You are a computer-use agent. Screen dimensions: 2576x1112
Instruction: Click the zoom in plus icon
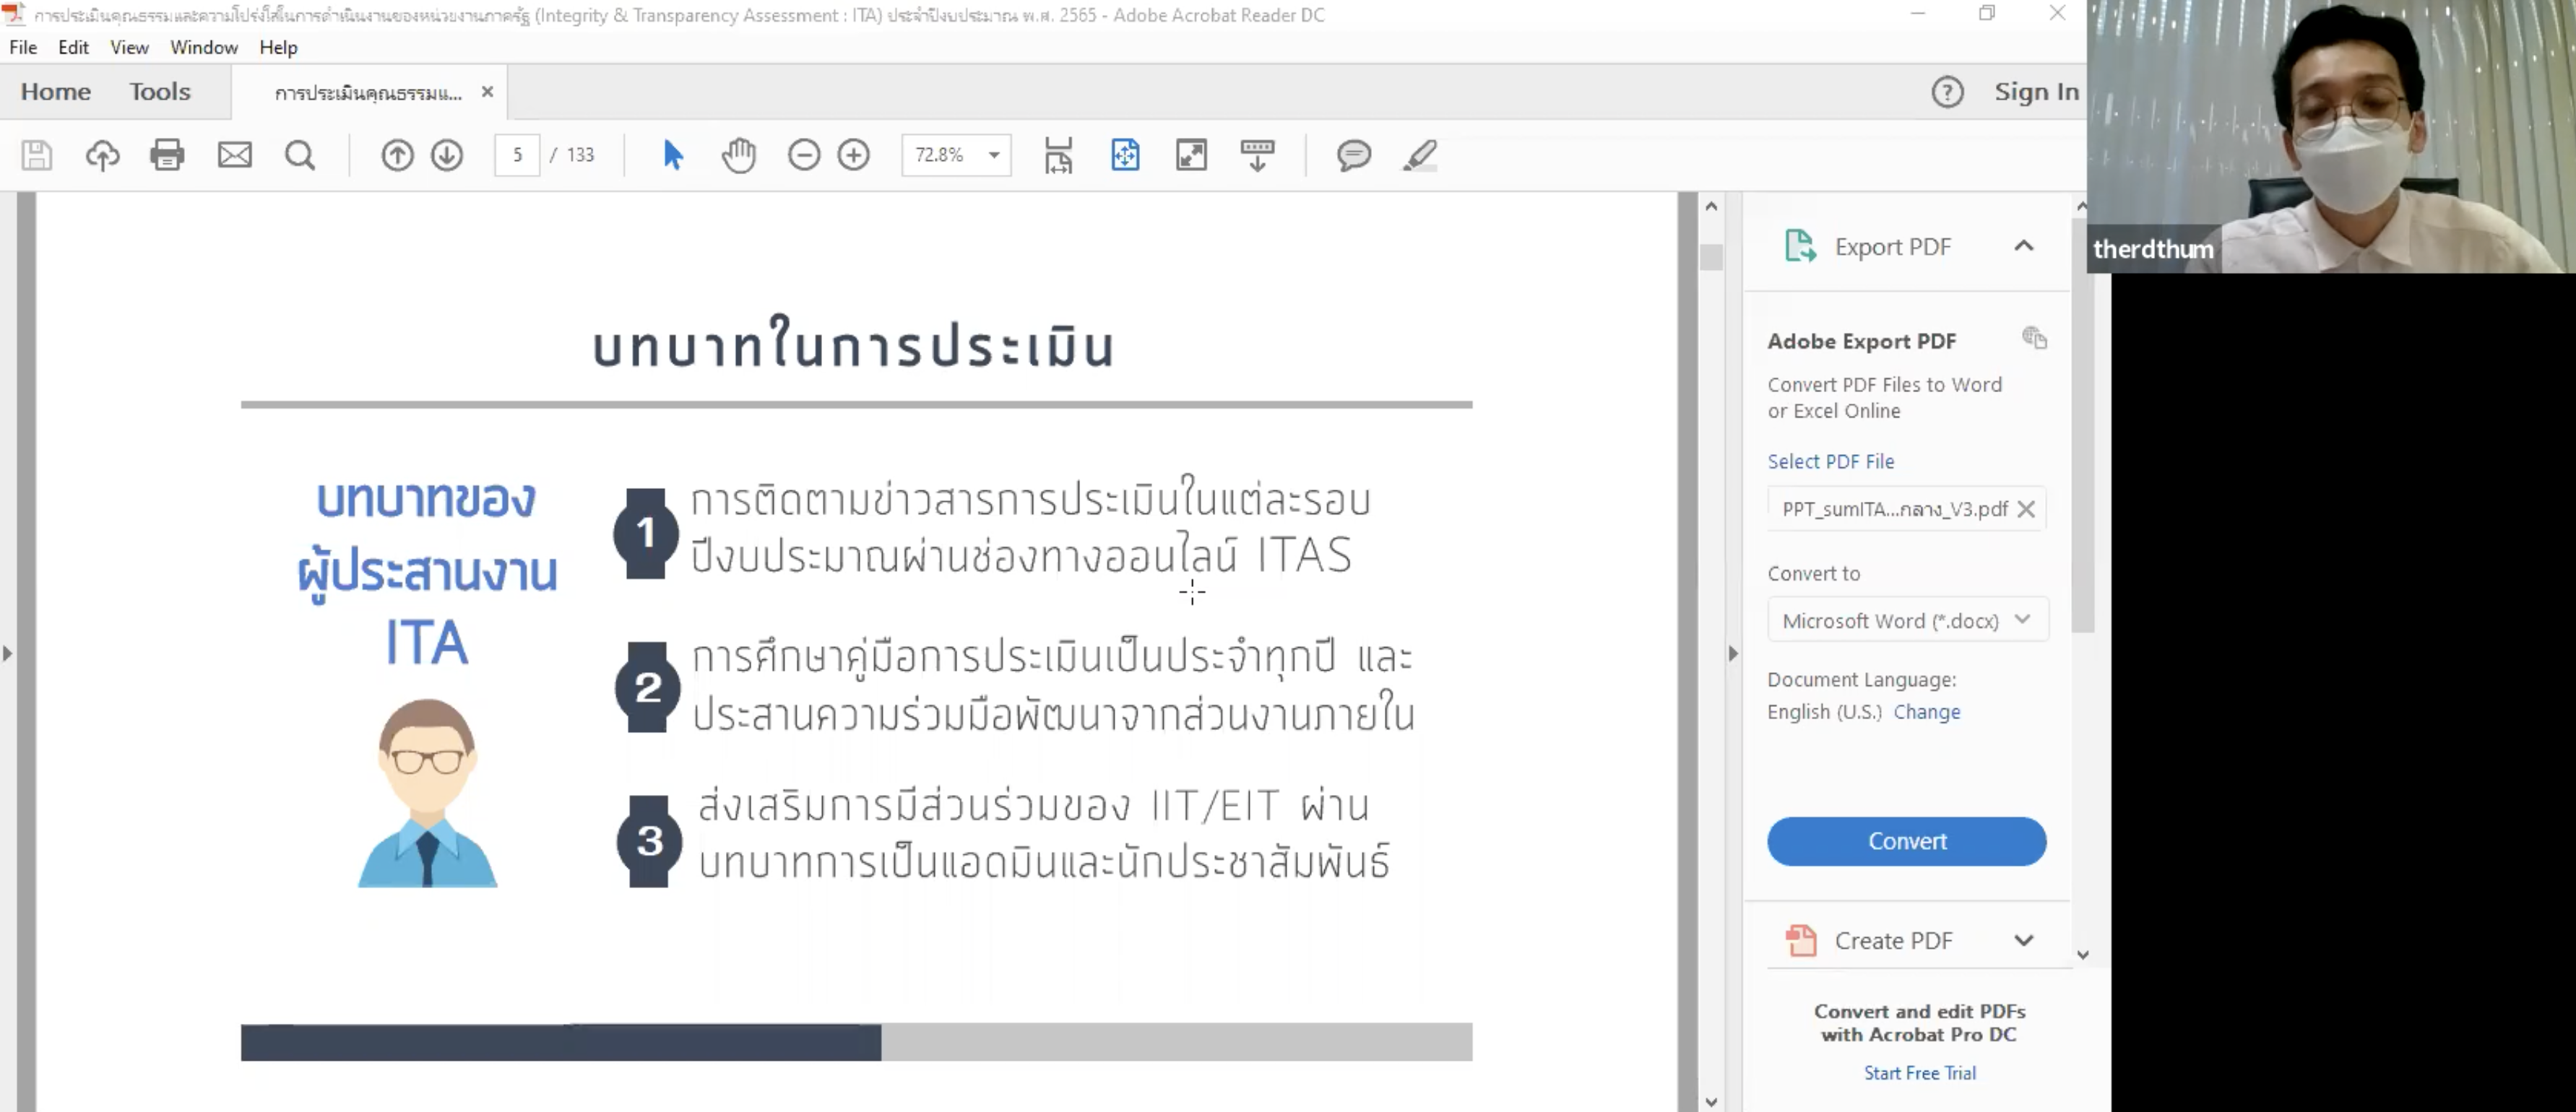point(854,155)
